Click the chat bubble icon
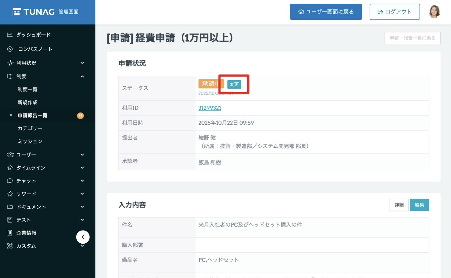 10,181
